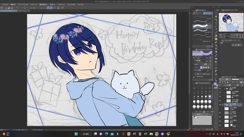Select the フラットマーカー sub tool

click(202, 40)
